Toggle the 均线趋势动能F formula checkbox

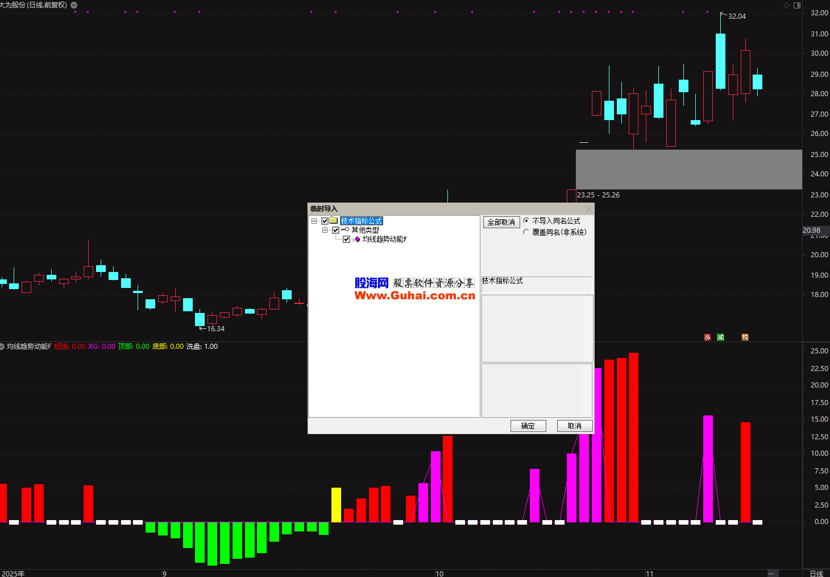coord(346,240)
